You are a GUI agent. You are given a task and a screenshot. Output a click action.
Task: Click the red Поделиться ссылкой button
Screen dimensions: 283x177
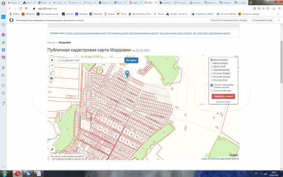coord(223,96)
